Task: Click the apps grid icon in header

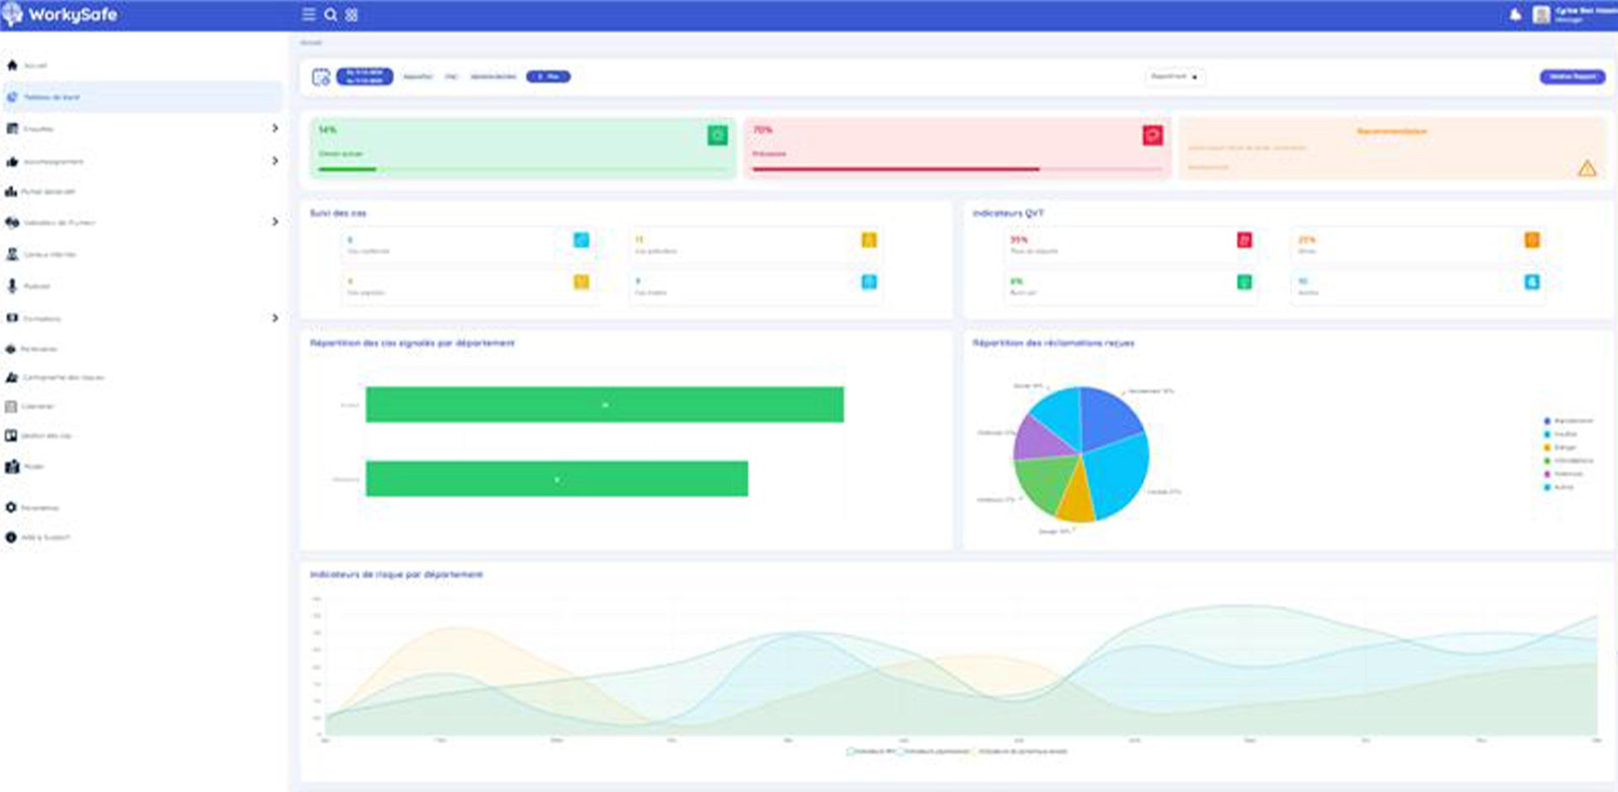Action: (x=351, y=14)
